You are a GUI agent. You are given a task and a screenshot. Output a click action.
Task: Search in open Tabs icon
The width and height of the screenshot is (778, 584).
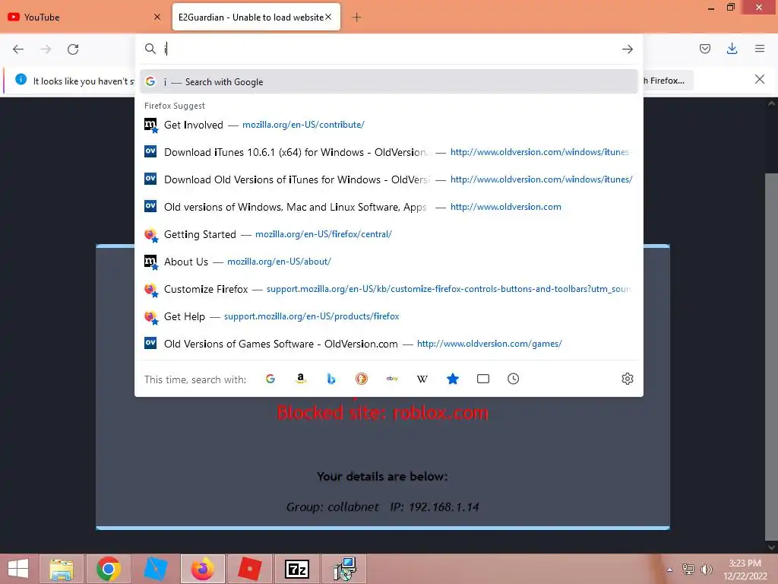(x=482, y=379)
